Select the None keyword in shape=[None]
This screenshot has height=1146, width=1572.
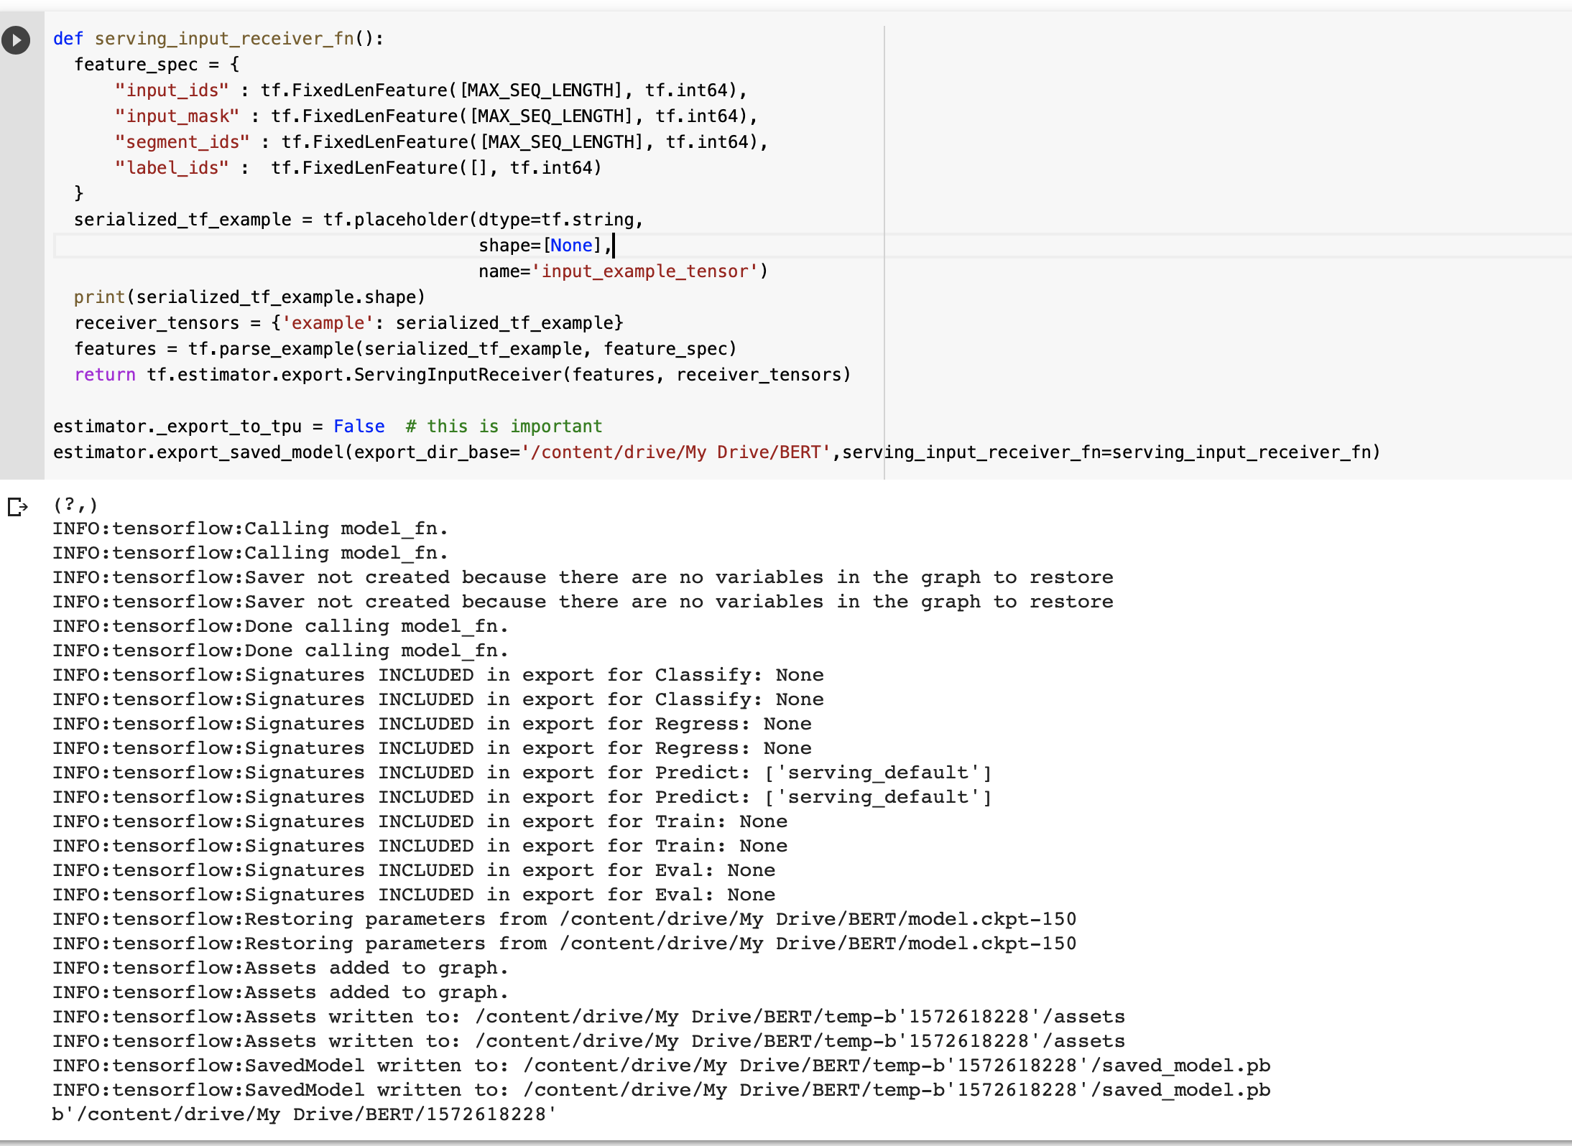(x=571, y=245)
